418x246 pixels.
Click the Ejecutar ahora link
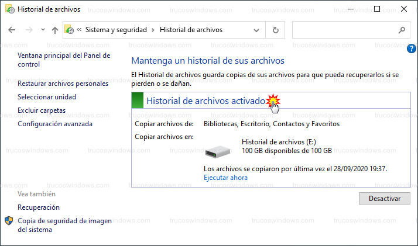coord(225,178)
